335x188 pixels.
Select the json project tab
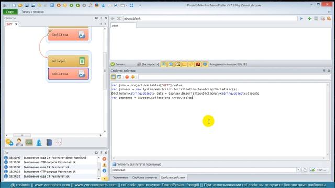coord(9,25)
